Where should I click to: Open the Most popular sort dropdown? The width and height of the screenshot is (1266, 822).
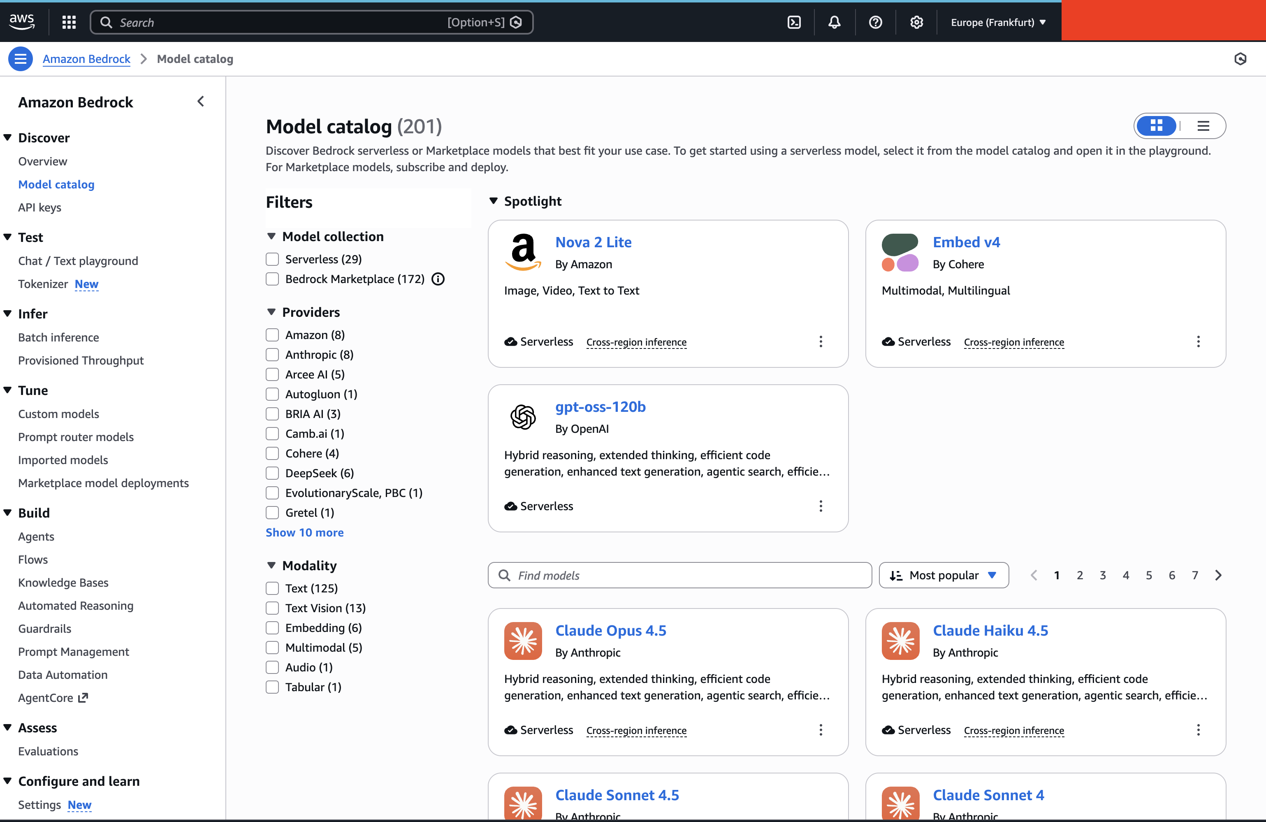(x=943, y=576)
